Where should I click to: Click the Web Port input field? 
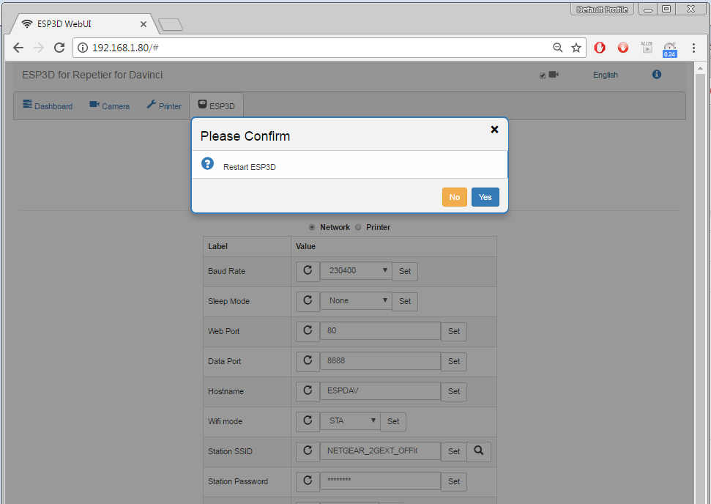pyautogui.click(x=380, y=330)
